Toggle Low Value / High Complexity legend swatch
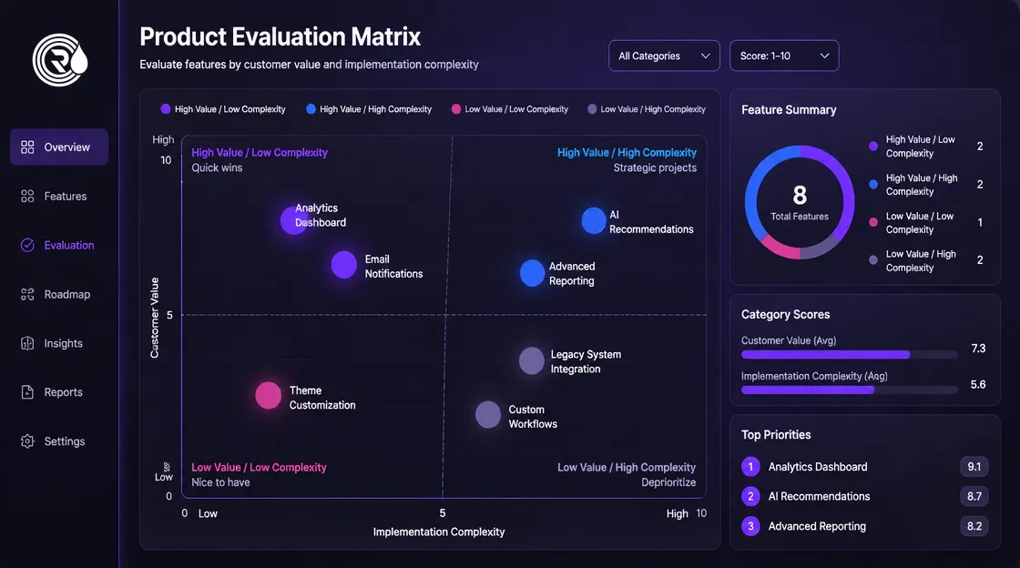This screenshot has height=568, width=1020. click(x=592, y=109)
